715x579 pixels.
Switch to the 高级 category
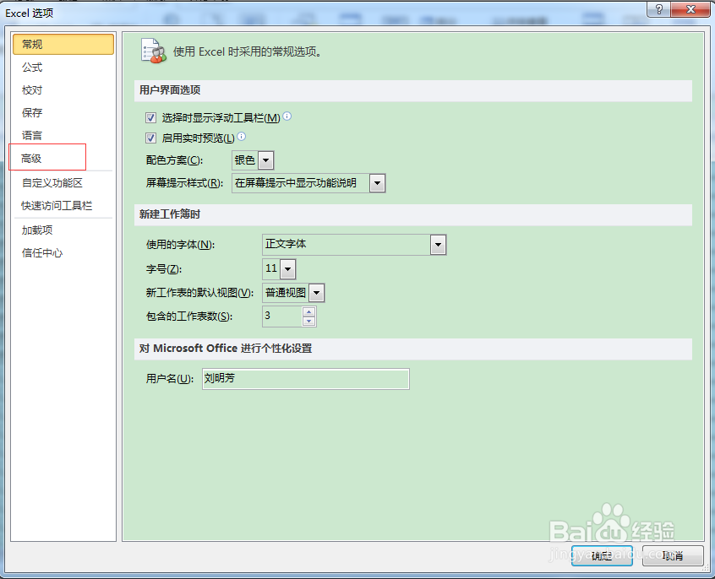point(63,159)
